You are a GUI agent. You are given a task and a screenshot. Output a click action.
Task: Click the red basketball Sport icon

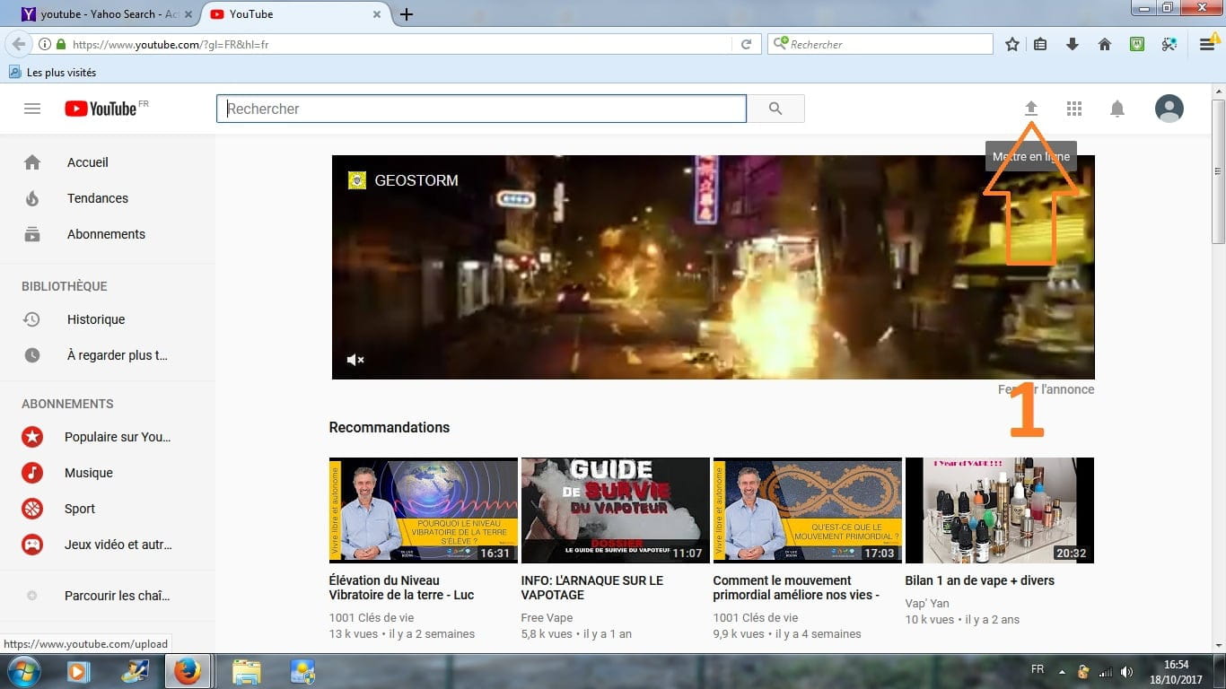point(32,509)
